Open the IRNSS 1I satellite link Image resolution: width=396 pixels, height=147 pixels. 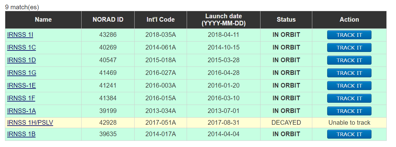[x=20, y=35]
